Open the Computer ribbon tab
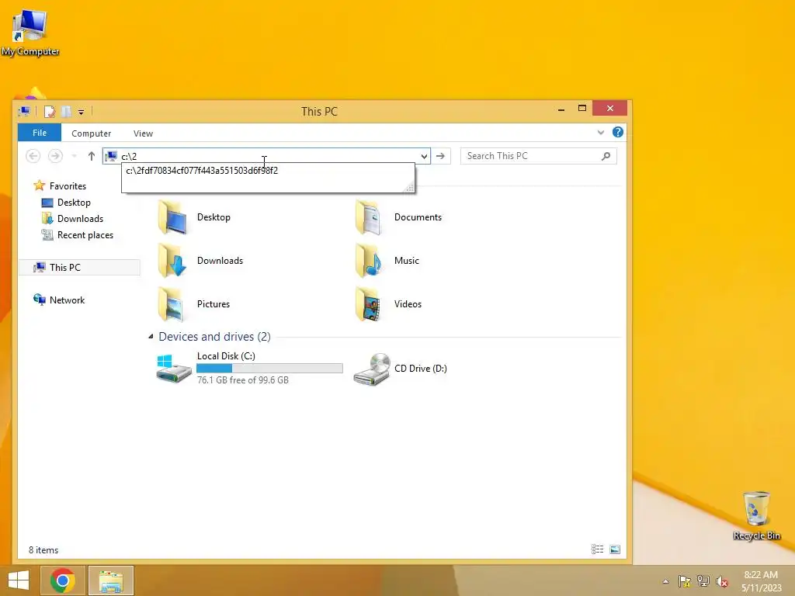The height and width of the screenshot is (596, 795). click(92, 133)
